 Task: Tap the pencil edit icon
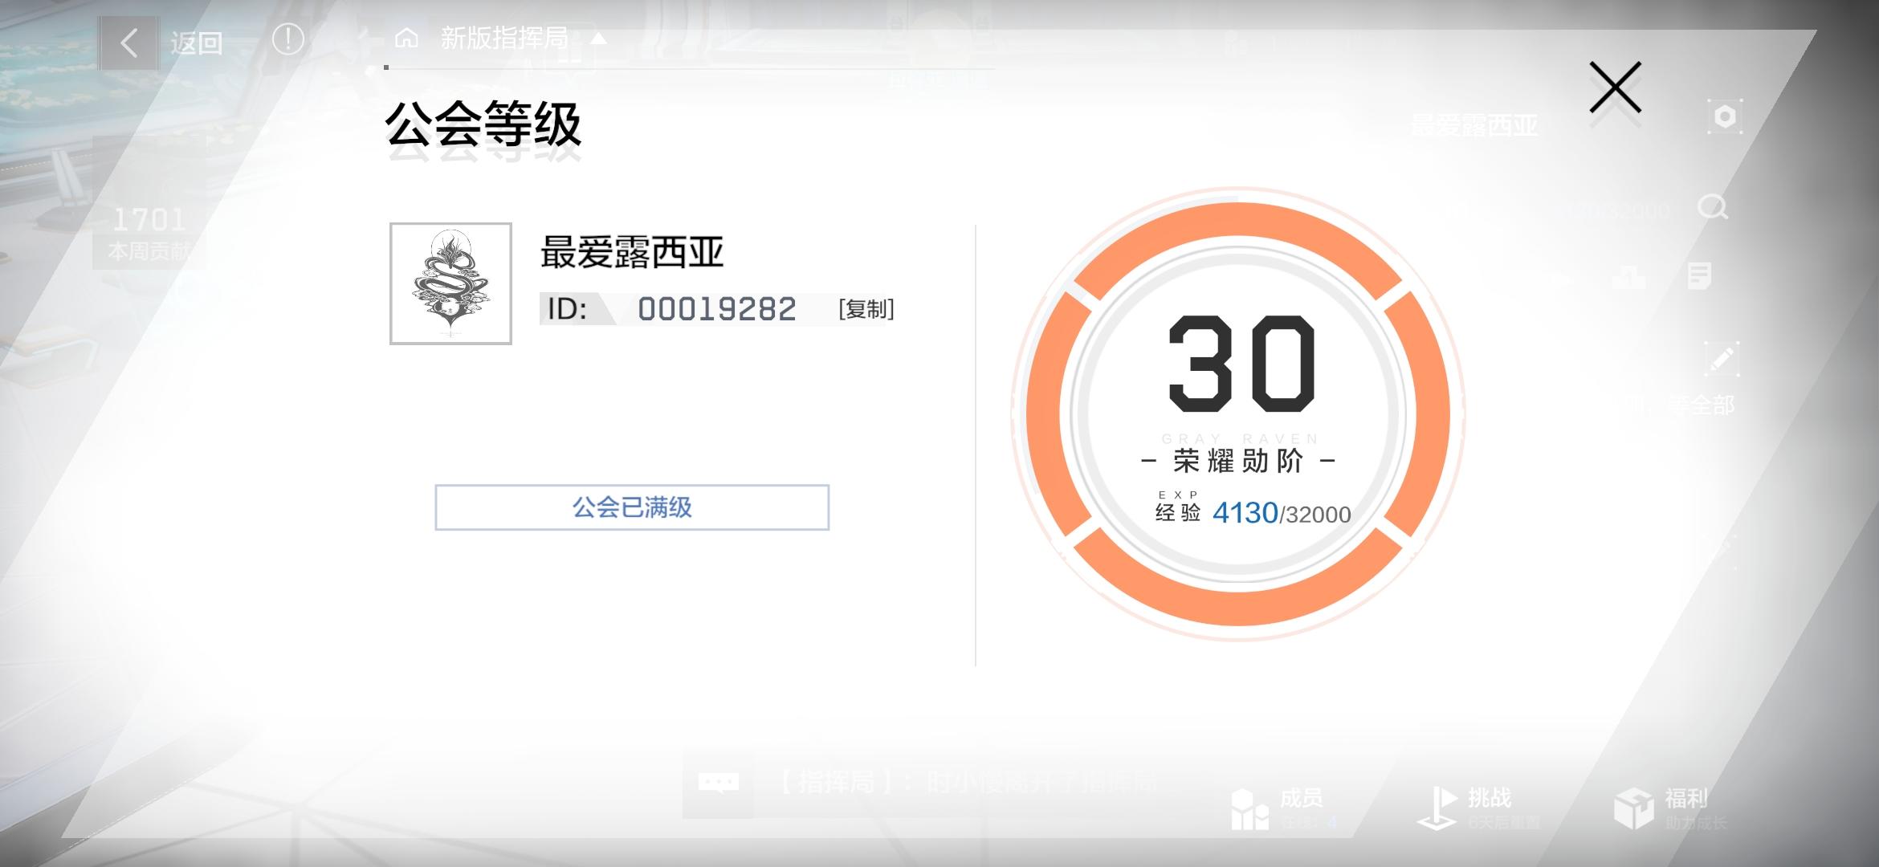pos(1722,359)
